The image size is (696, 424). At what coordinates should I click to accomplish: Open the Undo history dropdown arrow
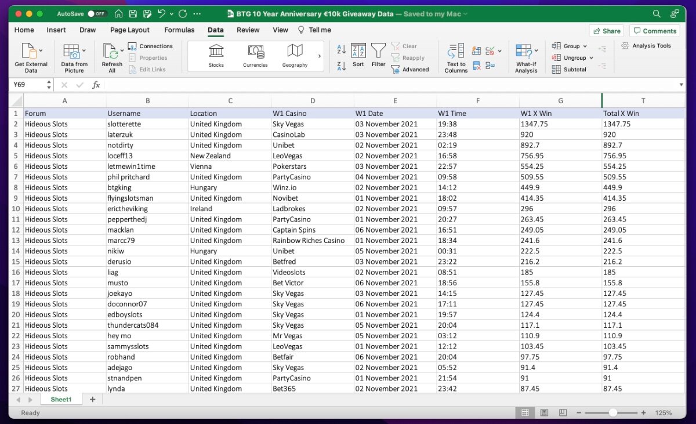coord(172,14)
